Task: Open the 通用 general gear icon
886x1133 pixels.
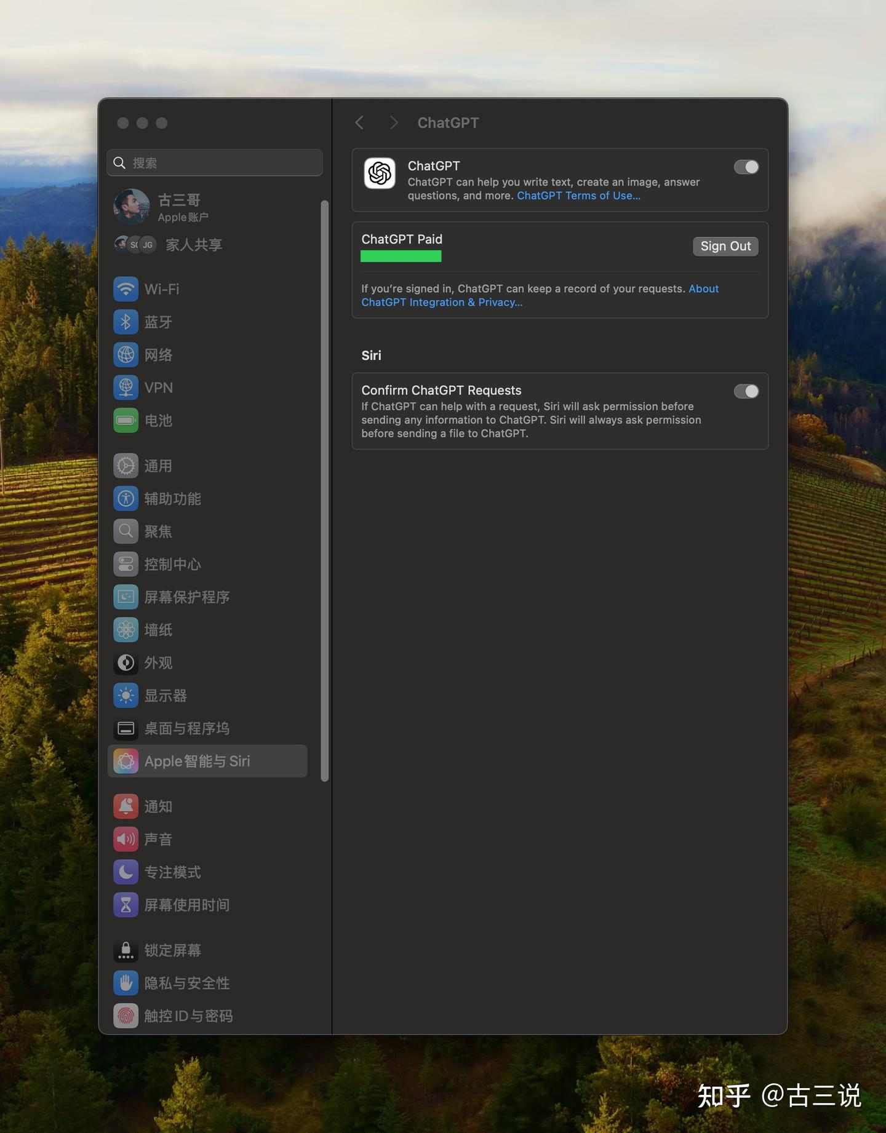Action: tap(126, 466)
